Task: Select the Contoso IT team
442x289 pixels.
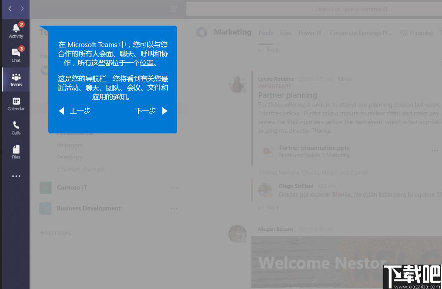Action: (x=72, y=188)
